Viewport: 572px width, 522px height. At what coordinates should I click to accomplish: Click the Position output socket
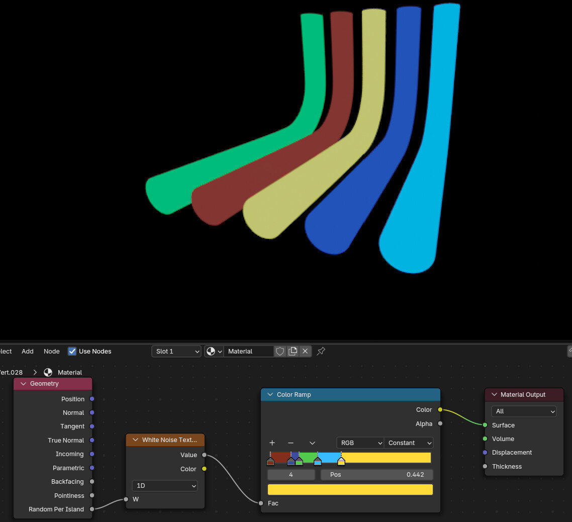tap(92, 399)
